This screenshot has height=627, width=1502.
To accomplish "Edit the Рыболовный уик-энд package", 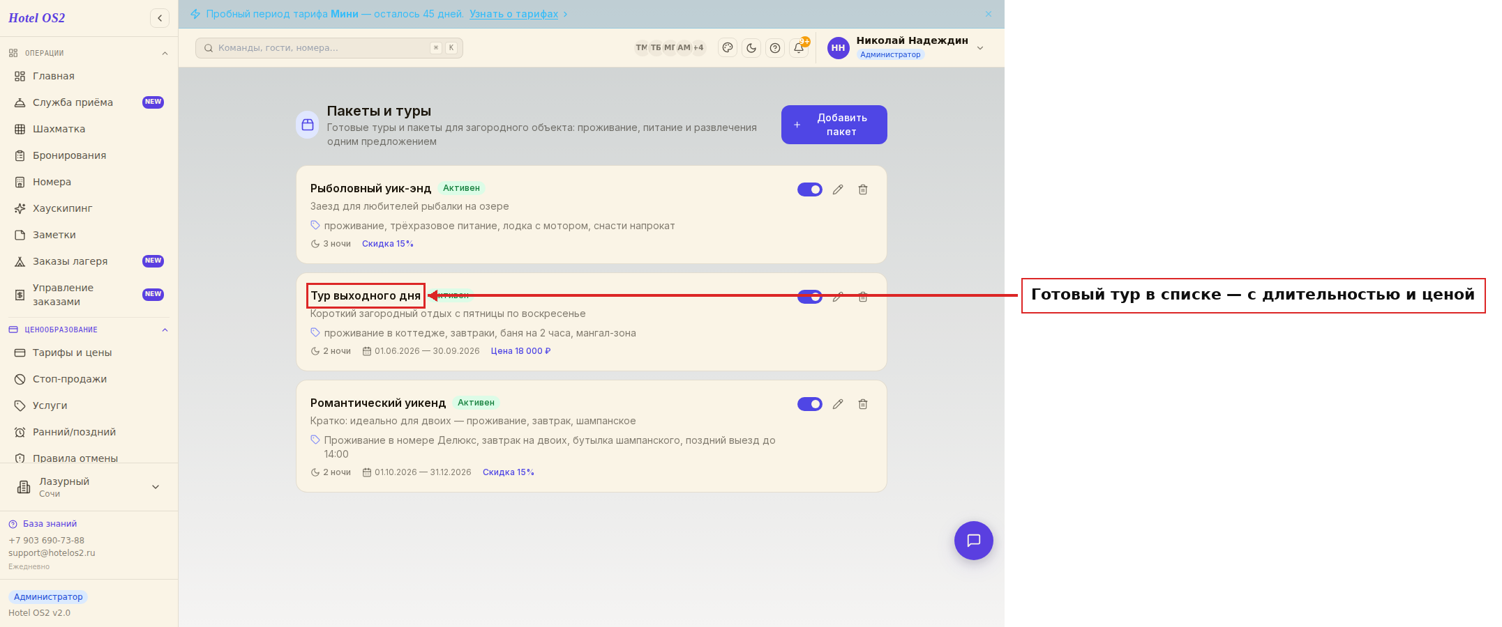I will point(838,189).
